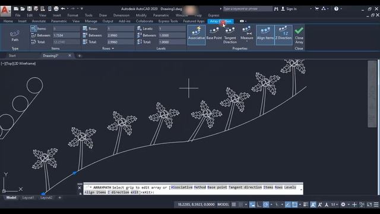This screenshot has width=380, height=214.
Task: Open the File menu
Action: click(x=18, y=15)
